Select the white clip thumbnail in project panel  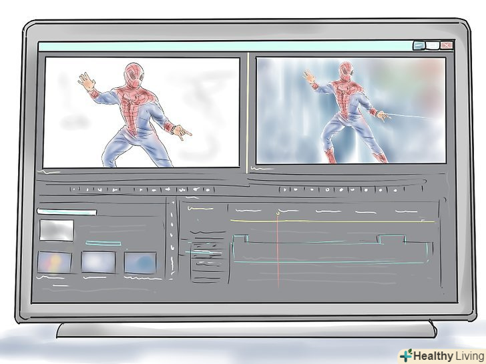pos(57,230)
